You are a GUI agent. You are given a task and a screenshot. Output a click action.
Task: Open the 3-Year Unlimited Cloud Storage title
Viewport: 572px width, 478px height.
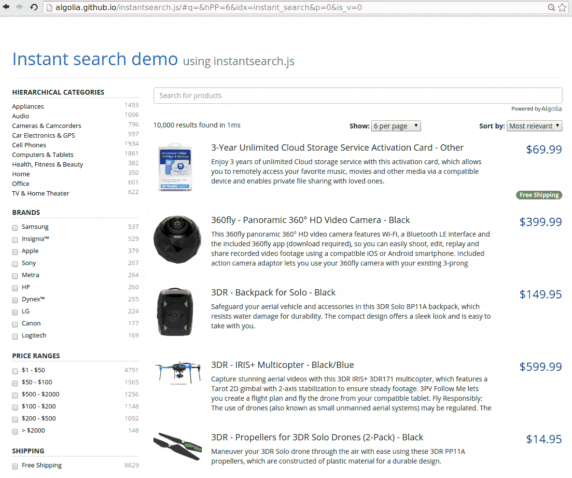[x=337, y=148]
